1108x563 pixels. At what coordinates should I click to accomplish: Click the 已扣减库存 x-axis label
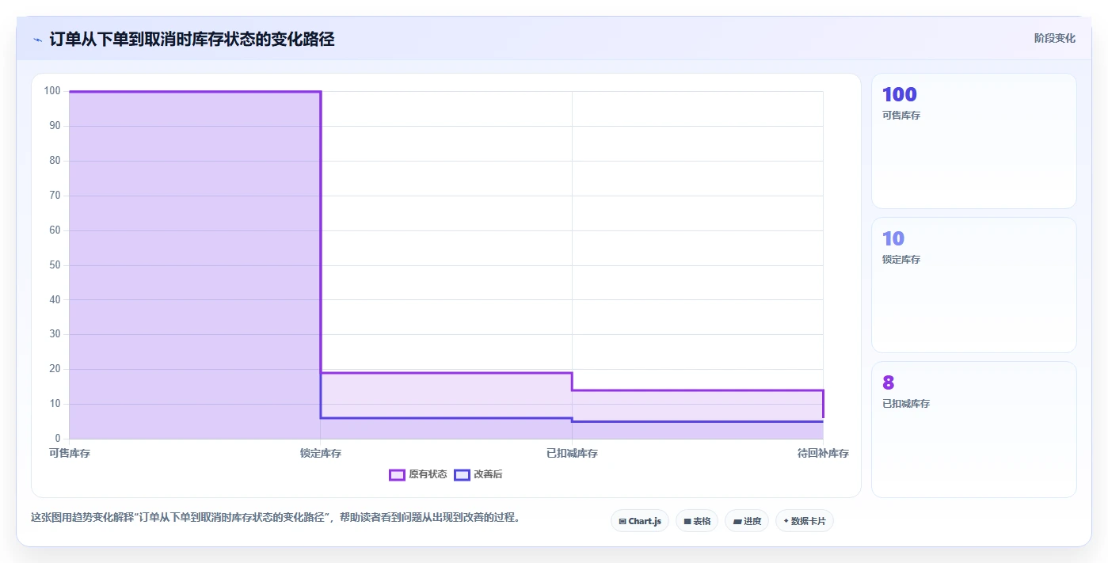[x=572, y=454]
